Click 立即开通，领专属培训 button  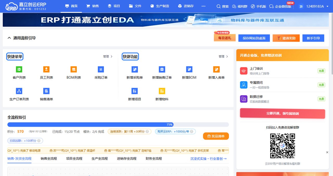pos(283,114)
